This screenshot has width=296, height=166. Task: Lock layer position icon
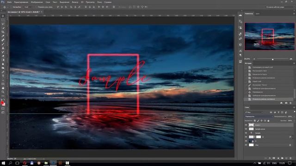[x=261, y=121]
